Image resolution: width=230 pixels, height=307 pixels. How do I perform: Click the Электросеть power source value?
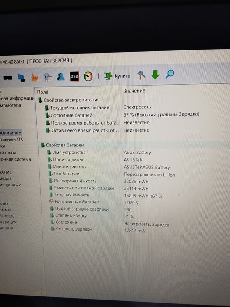pos(137,107)
